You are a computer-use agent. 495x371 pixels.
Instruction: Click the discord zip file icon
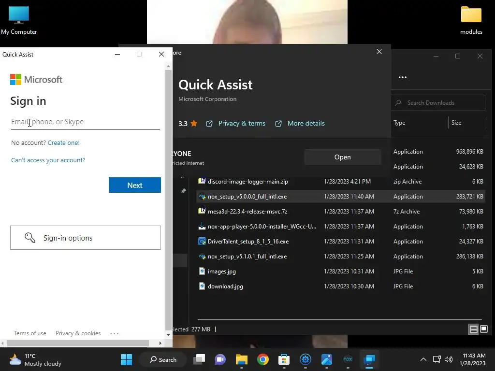click(x=202, y=181)
